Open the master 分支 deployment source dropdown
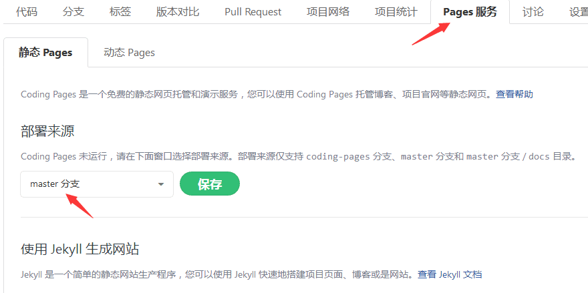 [x=97, y=184]
